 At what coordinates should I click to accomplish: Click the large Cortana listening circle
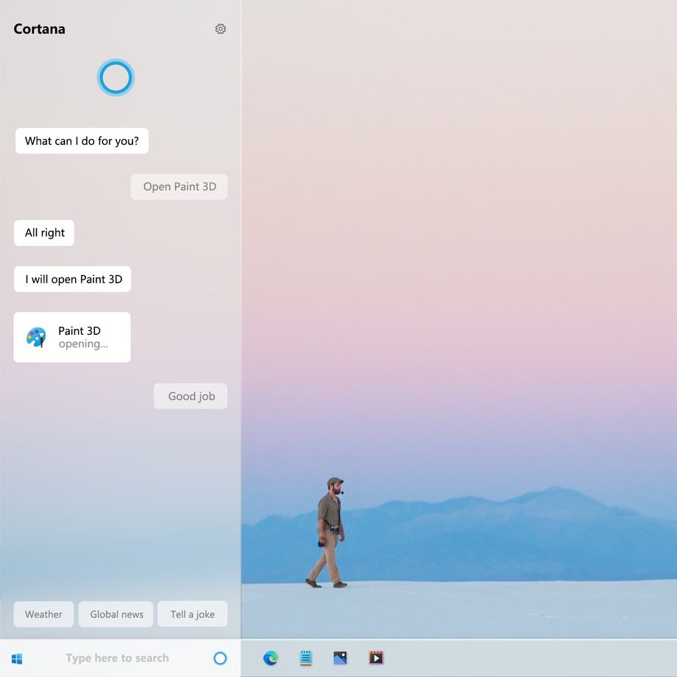point(116,78)
